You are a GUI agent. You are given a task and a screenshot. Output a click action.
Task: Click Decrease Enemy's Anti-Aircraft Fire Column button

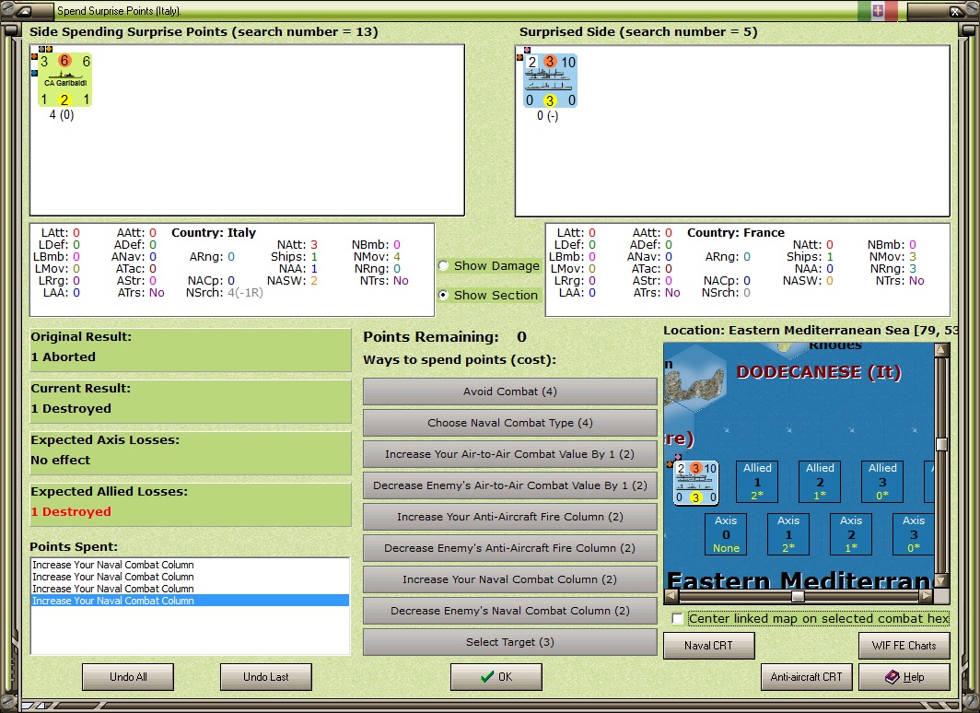[510, 547]
